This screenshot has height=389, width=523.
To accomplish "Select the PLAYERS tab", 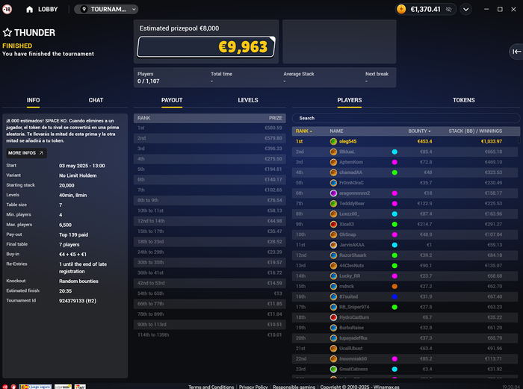I will pos(349,100).
